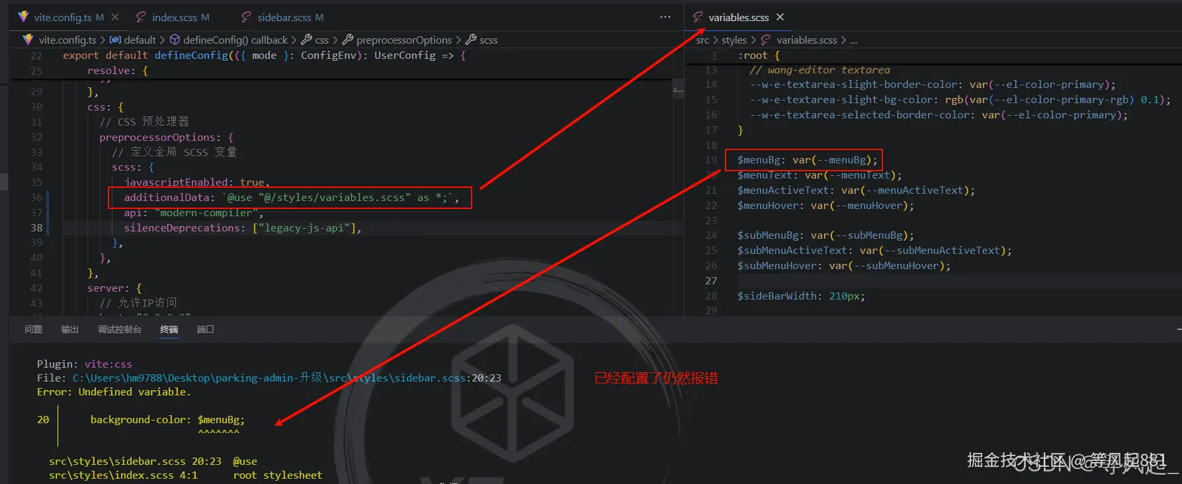Click the left editor minimap scrollbar
This screenshot has height=484, width=1182.
click(678, 89)
